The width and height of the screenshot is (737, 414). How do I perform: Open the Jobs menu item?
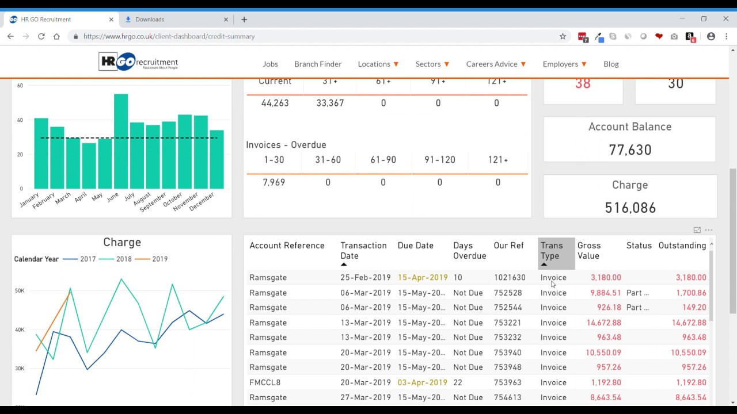(270, 64)
